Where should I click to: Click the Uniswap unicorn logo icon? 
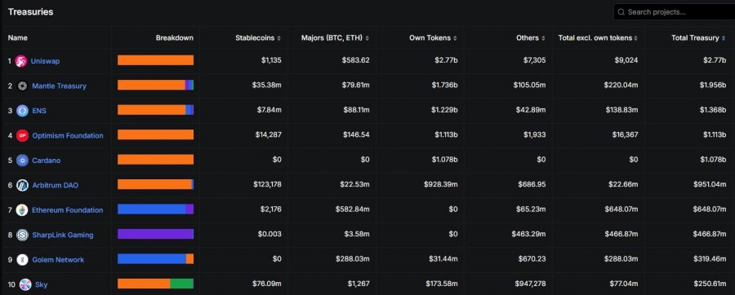point(20,61)
